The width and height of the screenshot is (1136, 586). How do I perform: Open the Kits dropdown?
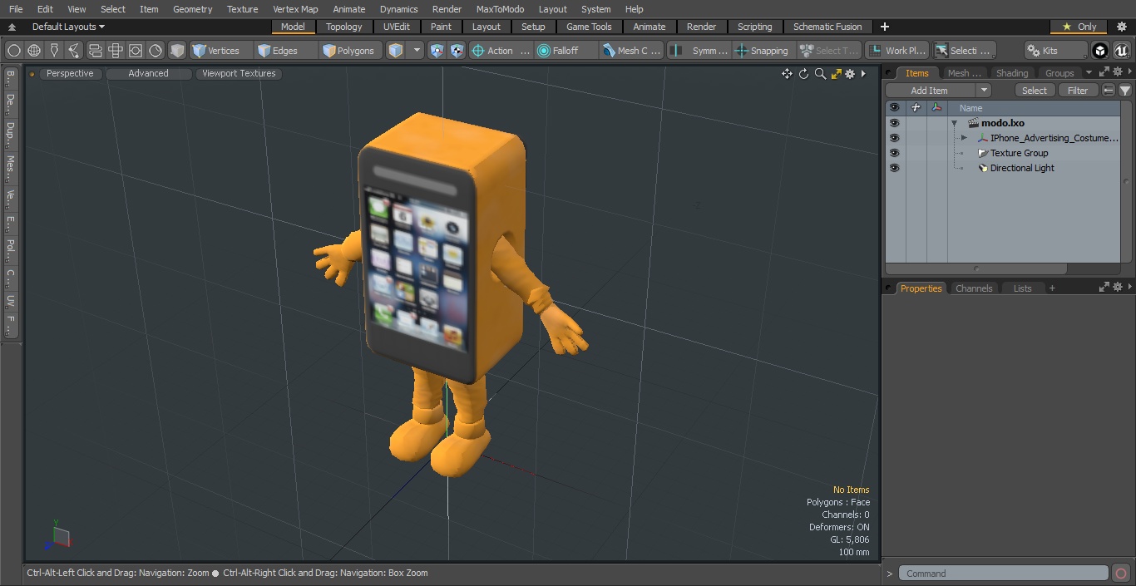[x=1055, y=51]
